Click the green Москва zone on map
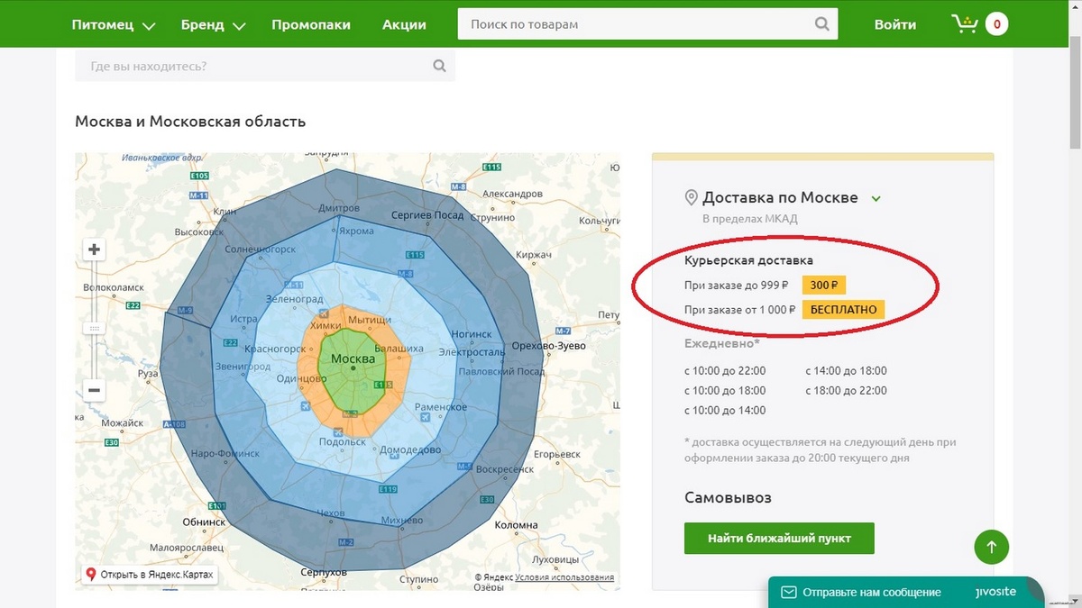 click(353, 369)
